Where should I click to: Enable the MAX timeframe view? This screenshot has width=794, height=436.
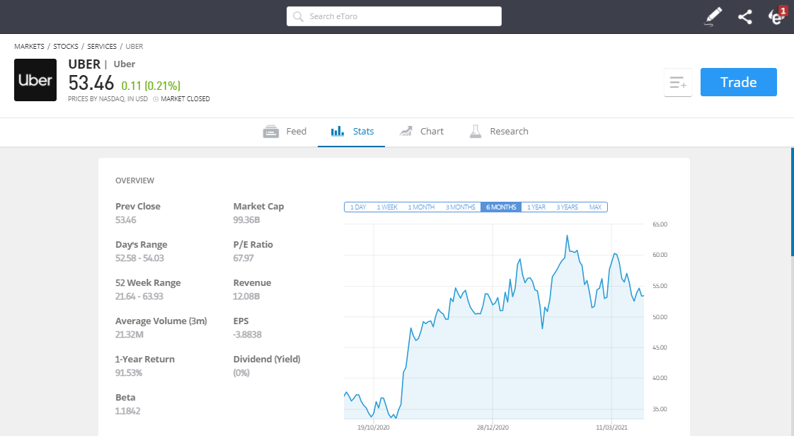point(595,207)
